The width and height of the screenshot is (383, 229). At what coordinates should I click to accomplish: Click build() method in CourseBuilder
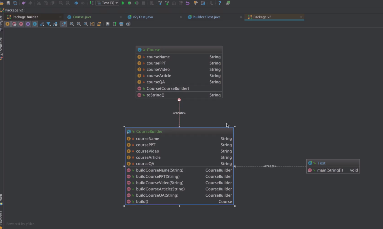click(x=179, y=202)
